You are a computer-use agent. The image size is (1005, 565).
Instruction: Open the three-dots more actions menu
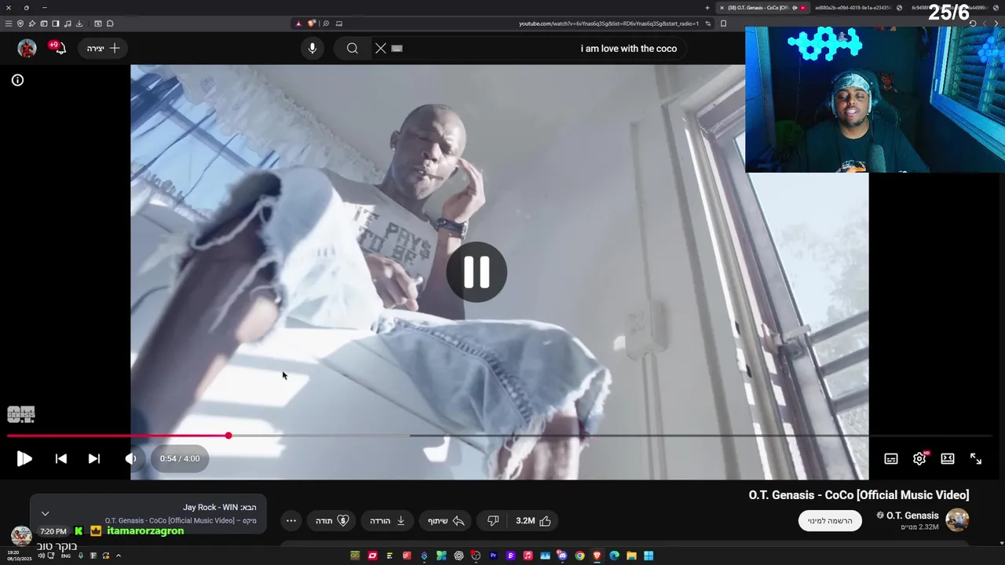pos(291,521)
